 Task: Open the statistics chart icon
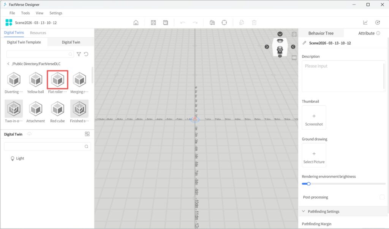point(365,23)
